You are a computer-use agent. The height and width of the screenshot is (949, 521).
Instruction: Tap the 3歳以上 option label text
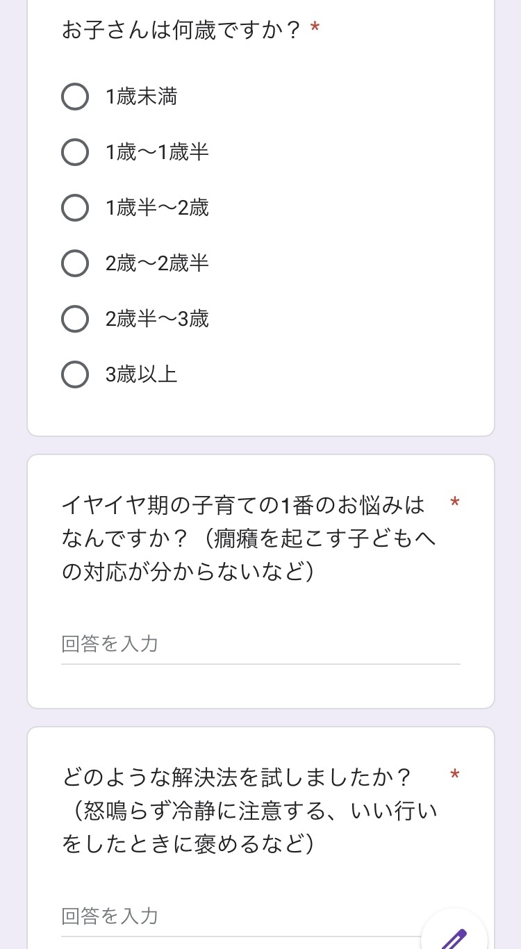(x=141, y=374)
